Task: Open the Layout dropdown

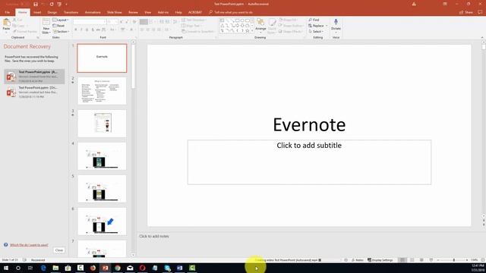Action: tap(61, 20)
